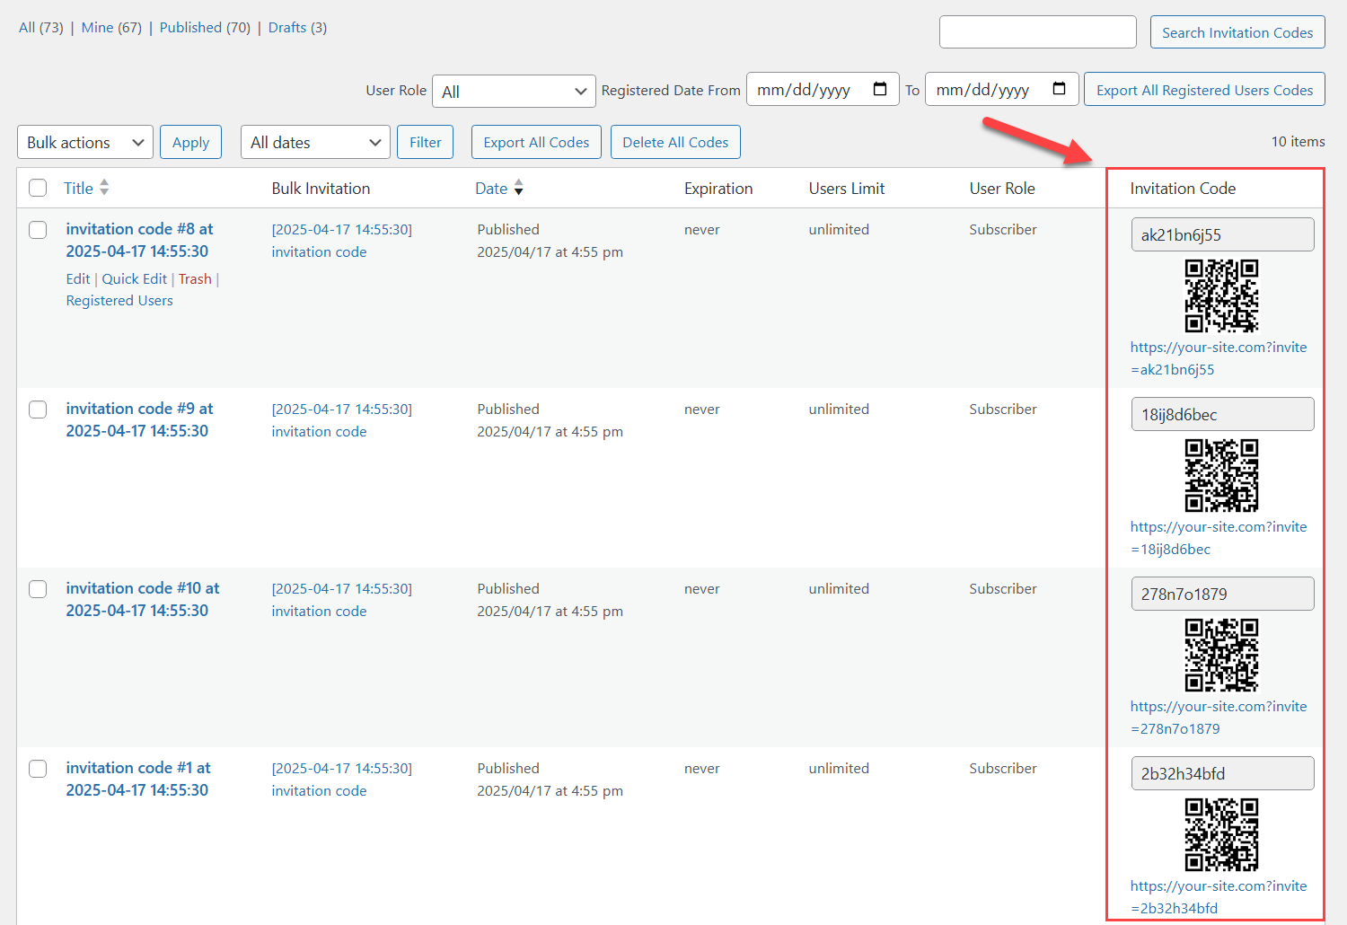
Task: Click the Search Invitation Codes button
Action: (1237, 32)
